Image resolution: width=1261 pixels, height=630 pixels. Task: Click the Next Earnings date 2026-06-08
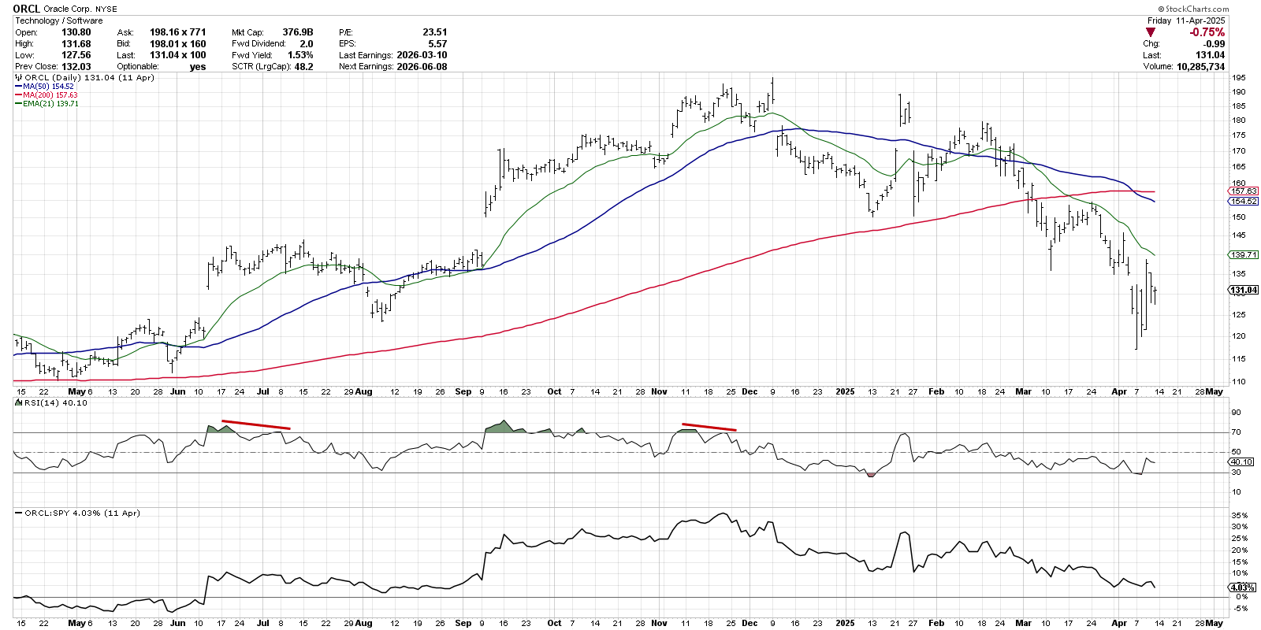point(422,67)
